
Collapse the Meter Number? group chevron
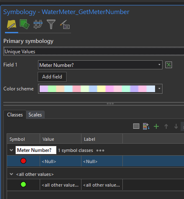(12, 150)
